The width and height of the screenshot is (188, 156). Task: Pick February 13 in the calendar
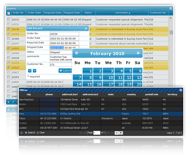click(137, 78)
